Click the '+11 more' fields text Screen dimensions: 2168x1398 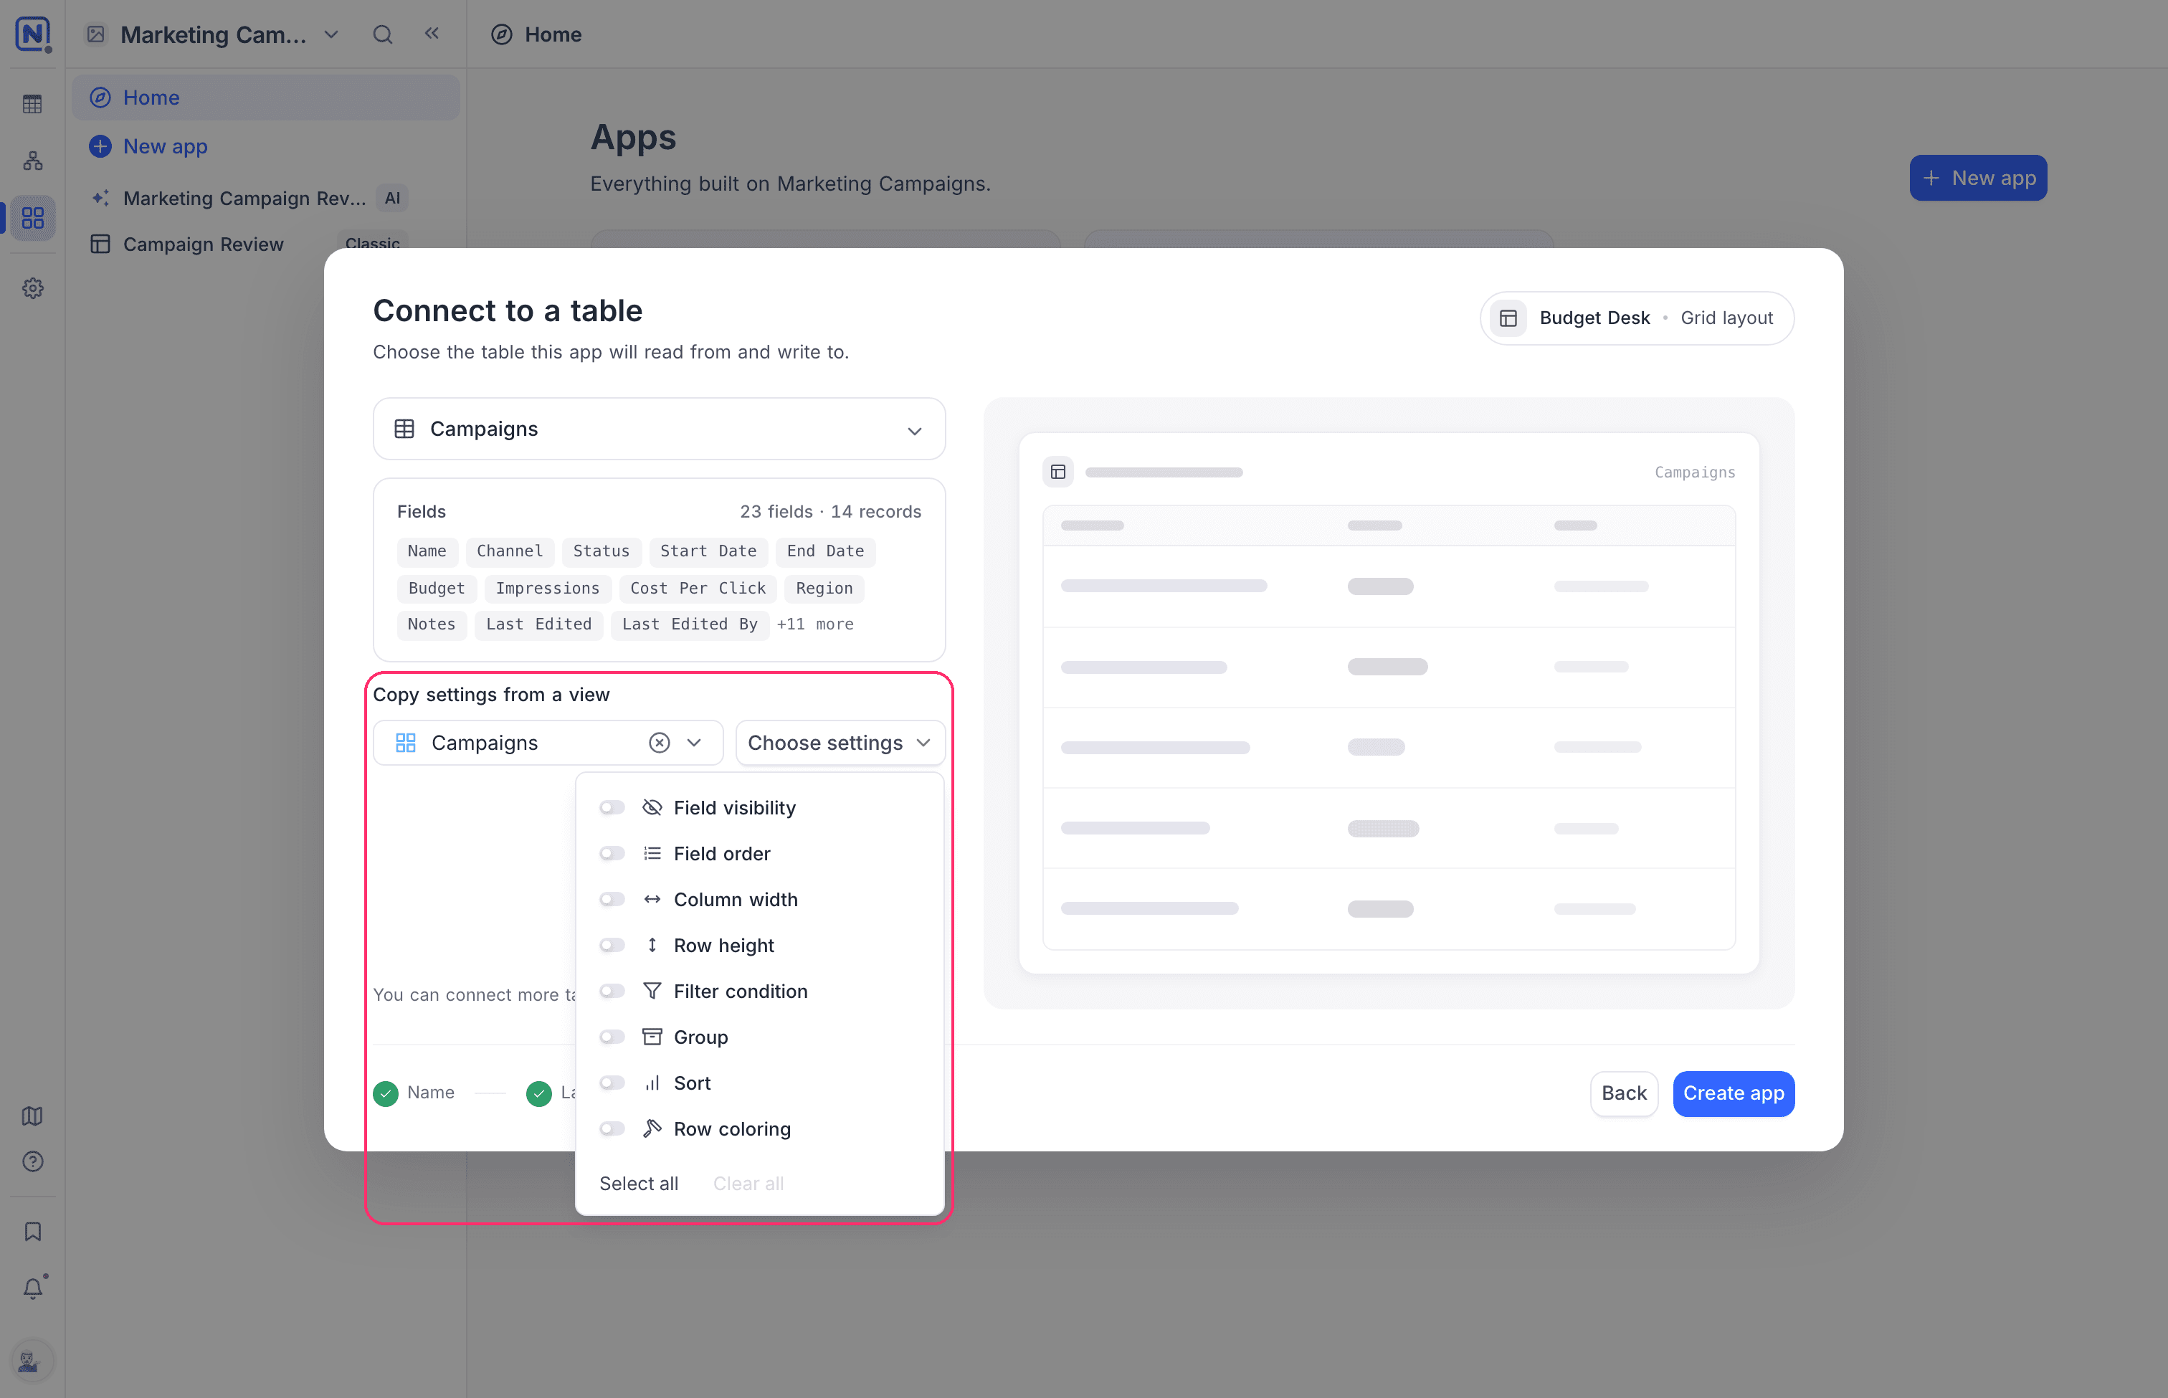pyautogui.click(x=814, y=624)
